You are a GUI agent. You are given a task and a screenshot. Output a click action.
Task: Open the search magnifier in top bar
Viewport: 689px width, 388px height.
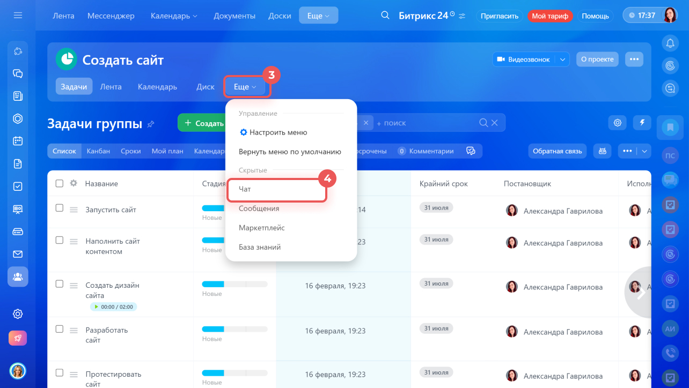tap(385, 16)
